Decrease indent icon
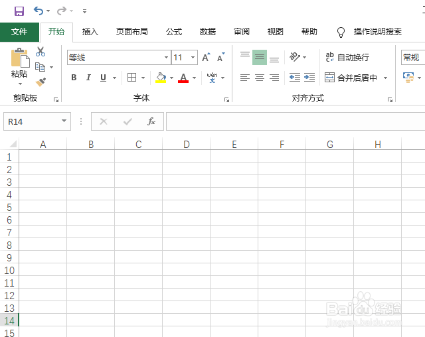 point(295,78)
